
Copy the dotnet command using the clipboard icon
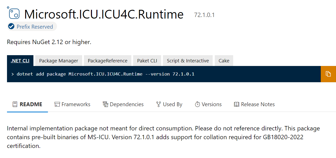coord(329,74)
